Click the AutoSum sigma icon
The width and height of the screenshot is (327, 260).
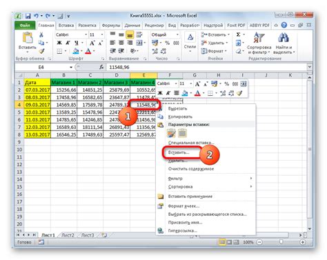(238, 34)
